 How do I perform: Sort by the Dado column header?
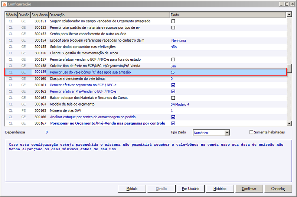tap(228, 15)
